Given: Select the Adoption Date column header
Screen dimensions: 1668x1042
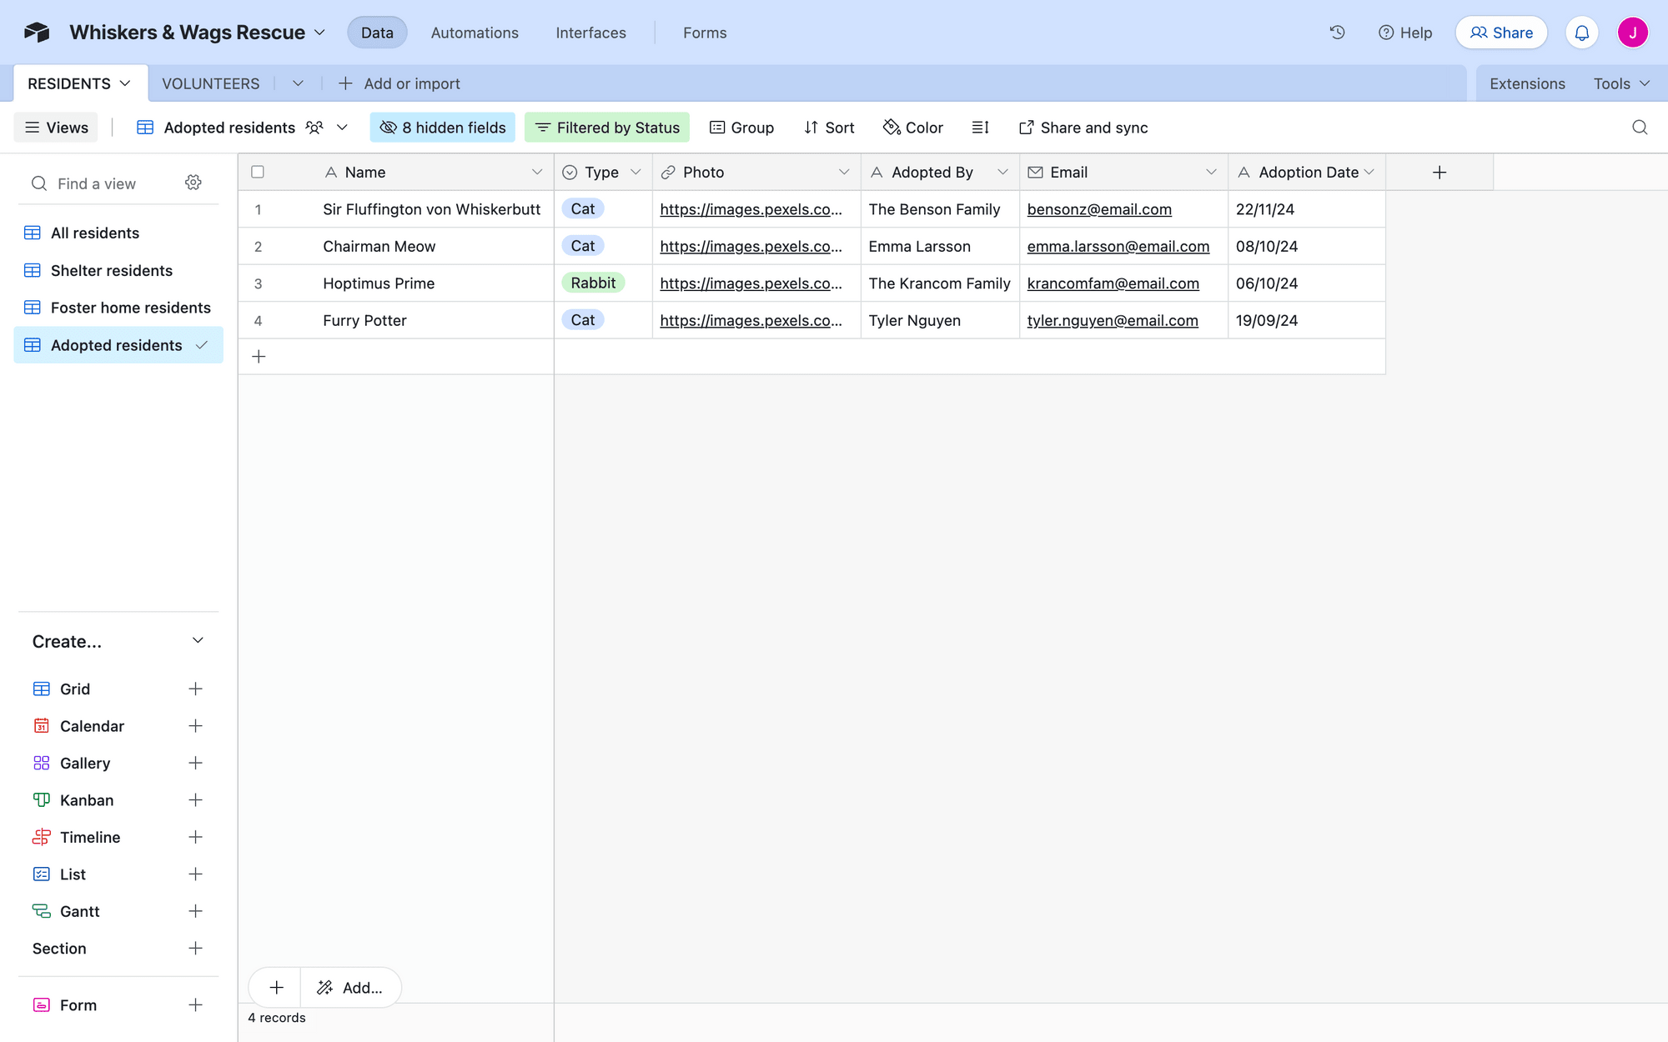Looking at the screenshot, I should pyautogui.click(x=1305, y=172).
